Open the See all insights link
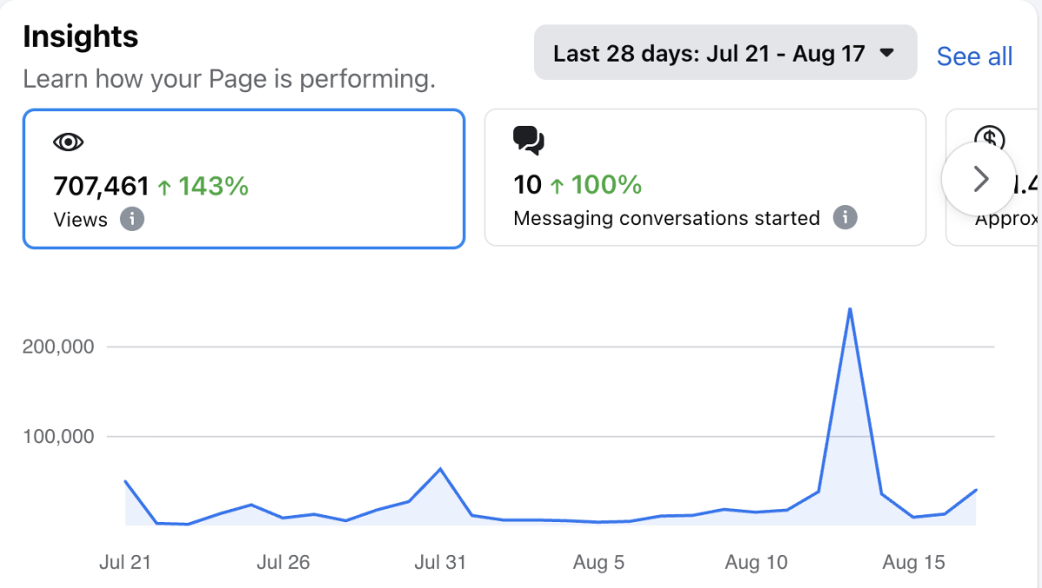Image resolution: width=1042 pixels, height=588 pixels. 974,56
